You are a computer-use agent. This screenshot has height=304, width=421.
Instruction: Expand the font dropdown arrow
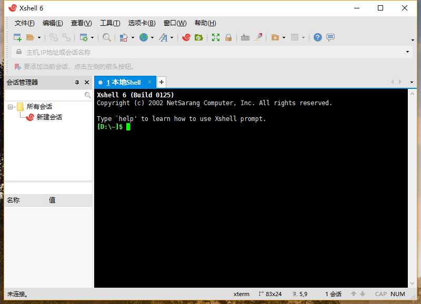[x=172, y=37]
